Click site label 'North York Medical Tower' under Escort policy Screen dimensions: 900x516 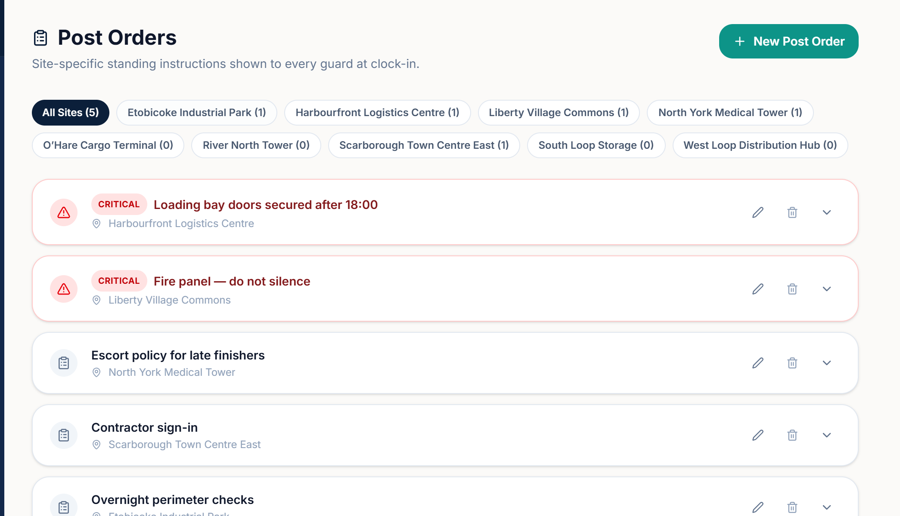point(172,372)
